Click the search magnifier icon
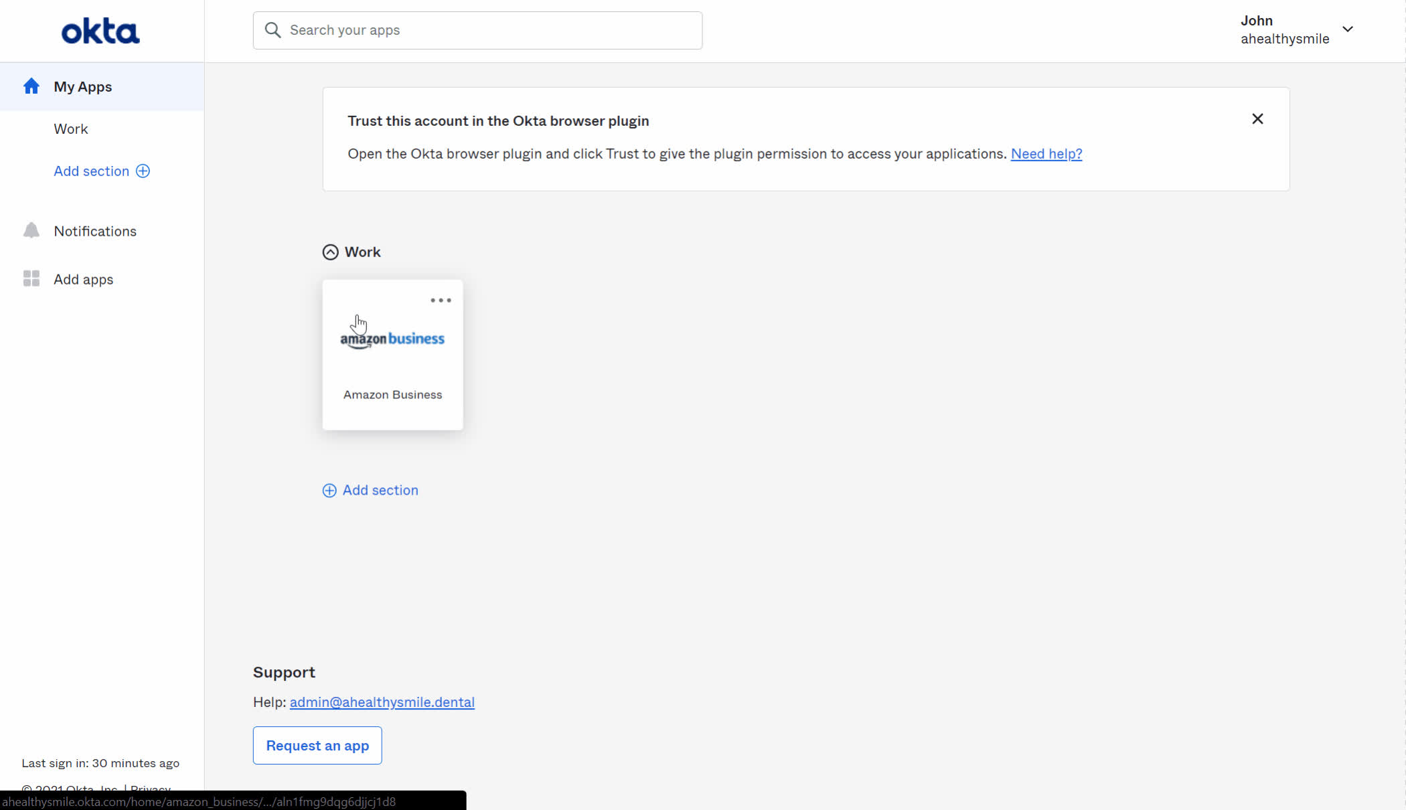 272,30
